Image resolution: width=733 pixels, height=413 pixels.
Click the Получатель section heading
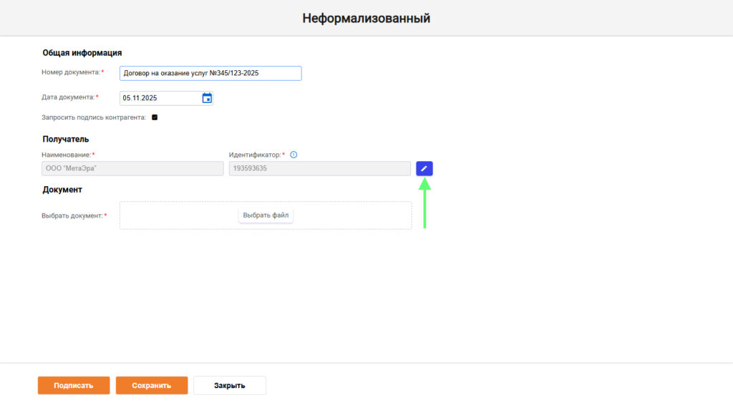click(x=66, y=139)
